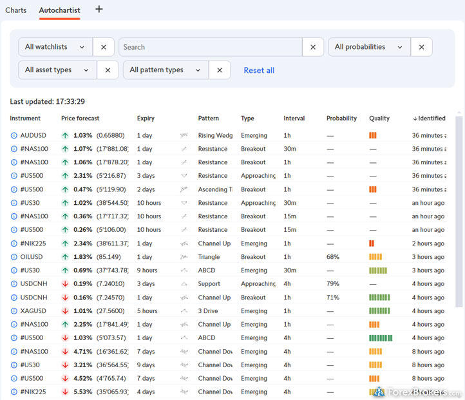This screenshot has height=400, width=465.
Task: Sort by Interval column header
Action: [x=294, y=119]
